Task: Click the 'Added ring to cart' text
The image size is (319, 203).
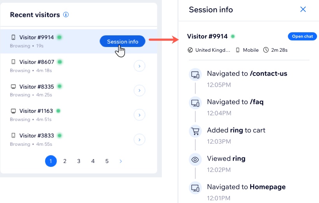Action: click(x=236, y=130)
